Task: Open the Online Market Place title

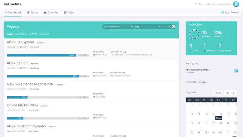Action: tap(22, 106)
